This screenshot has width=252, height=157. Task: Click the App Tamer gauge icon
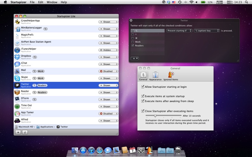[17, 113]
